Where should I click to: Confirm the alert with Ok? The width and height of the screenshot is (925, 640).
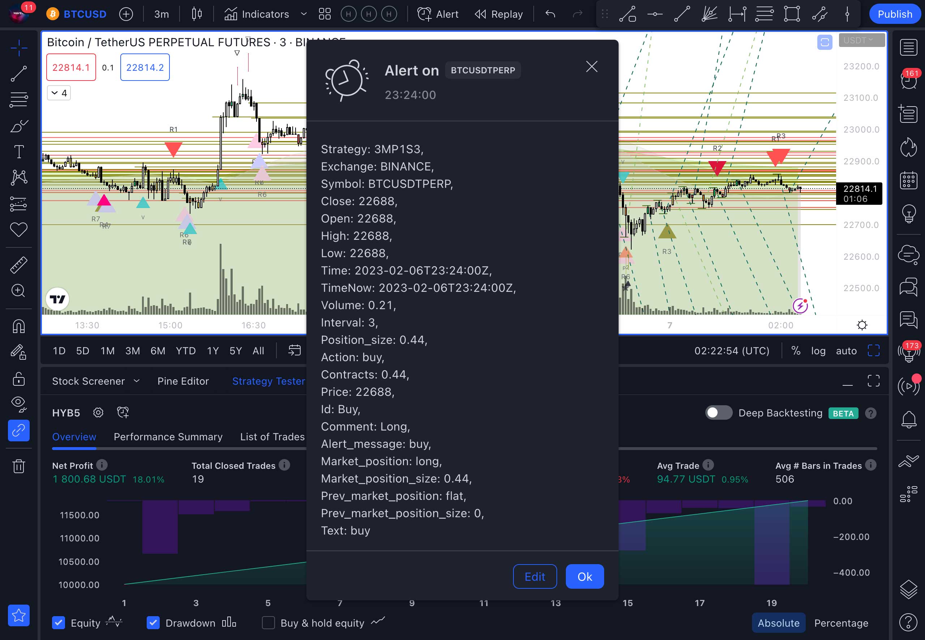pyautogui.click(x=584, y=576)
